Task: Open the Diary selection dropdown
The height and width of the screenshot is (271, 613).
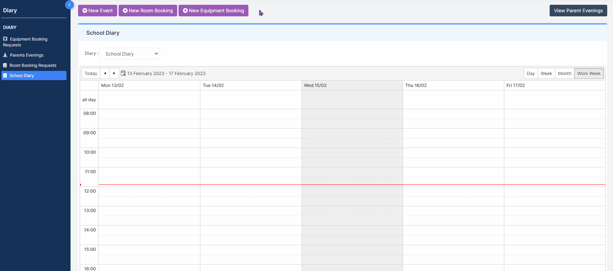Action: point(129,54)
